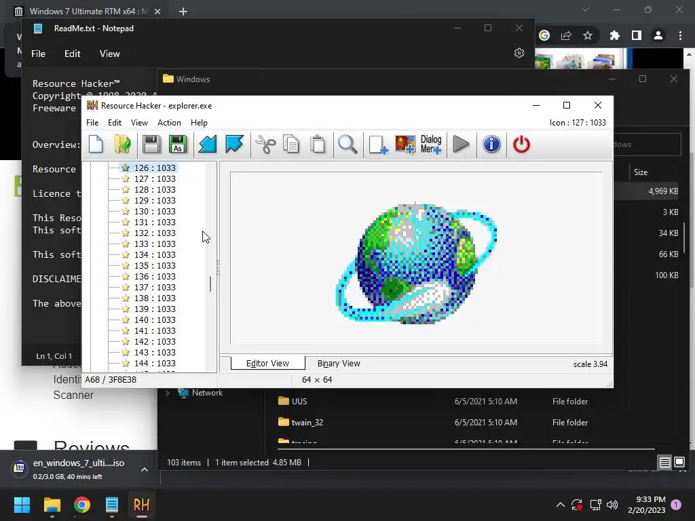695x521 pixels.
Task: Open the Notepad Edit menu
Action: (x=72, y=54)
